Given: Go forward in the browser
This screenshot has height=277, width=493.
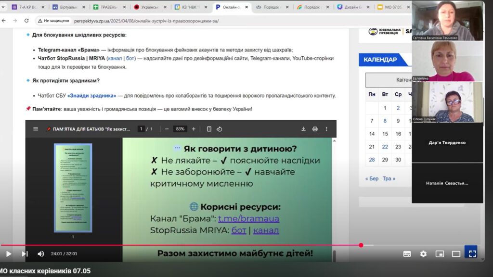Looking at the screenshot, I should tap(15, 21).
